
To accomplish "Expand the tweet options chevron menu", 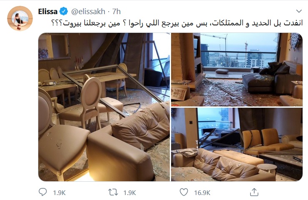I will [299, 11].
